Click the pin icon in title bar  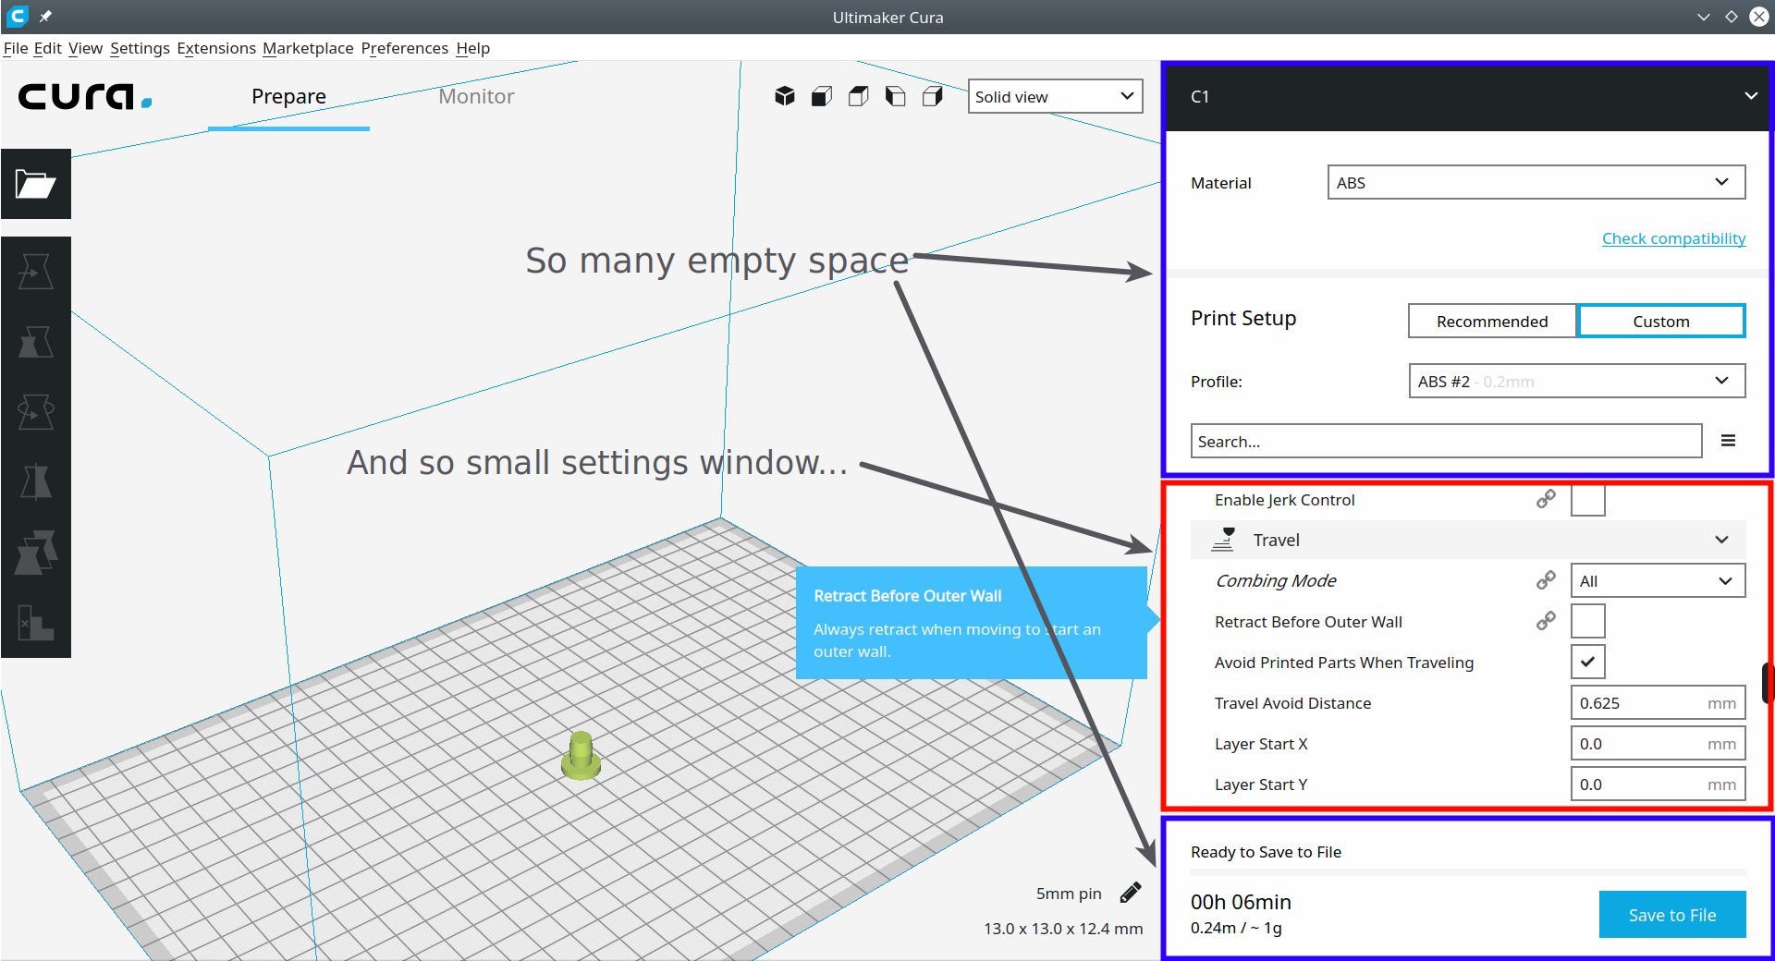[x=45, y=17]
